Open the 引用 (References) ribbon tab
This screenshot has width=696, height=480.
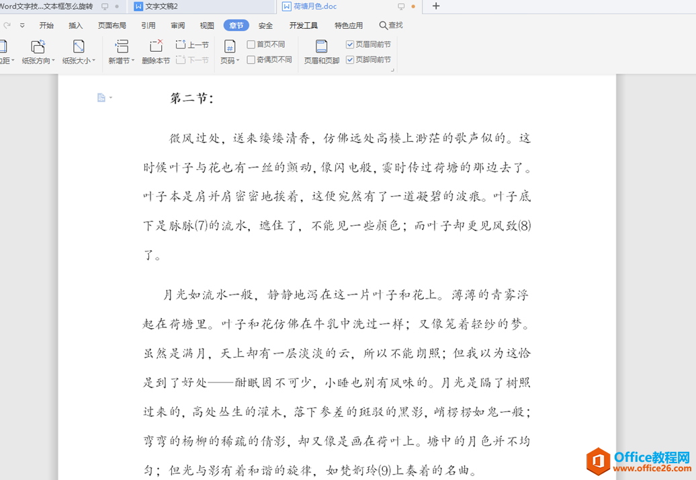coord(148,26)
